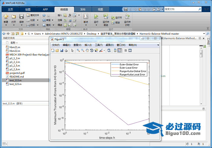The width and height of the screenshot is (212, 148).
Task: Open quick access toolbar dropdown arrow
Action: tap(162, 9)
